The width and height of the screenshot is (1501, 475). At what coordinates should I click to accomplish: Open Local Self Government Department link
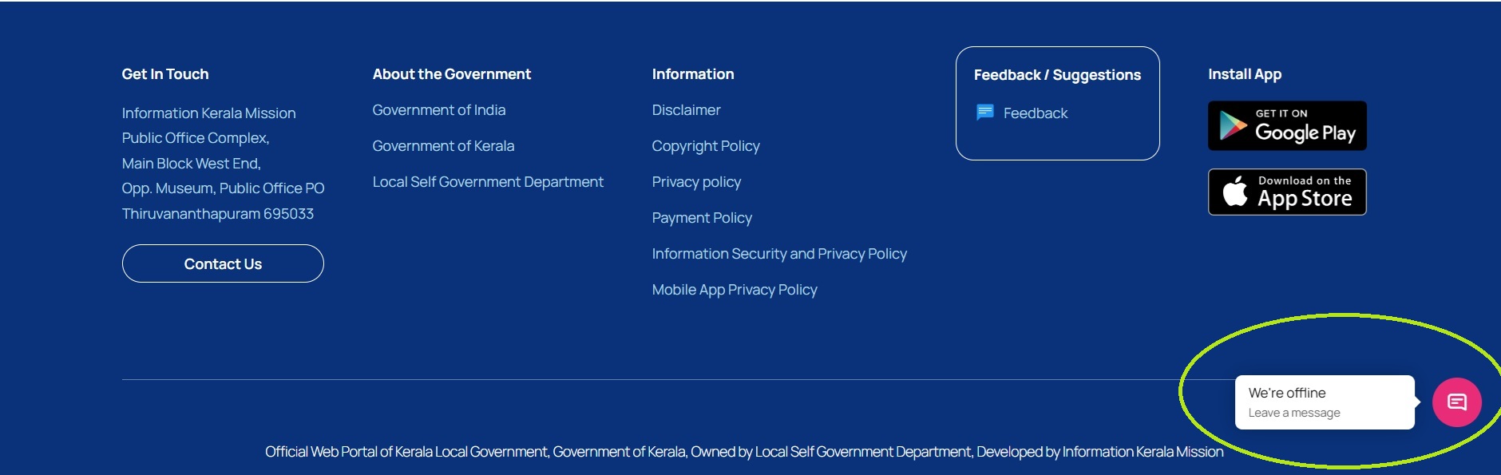(488, 182)
